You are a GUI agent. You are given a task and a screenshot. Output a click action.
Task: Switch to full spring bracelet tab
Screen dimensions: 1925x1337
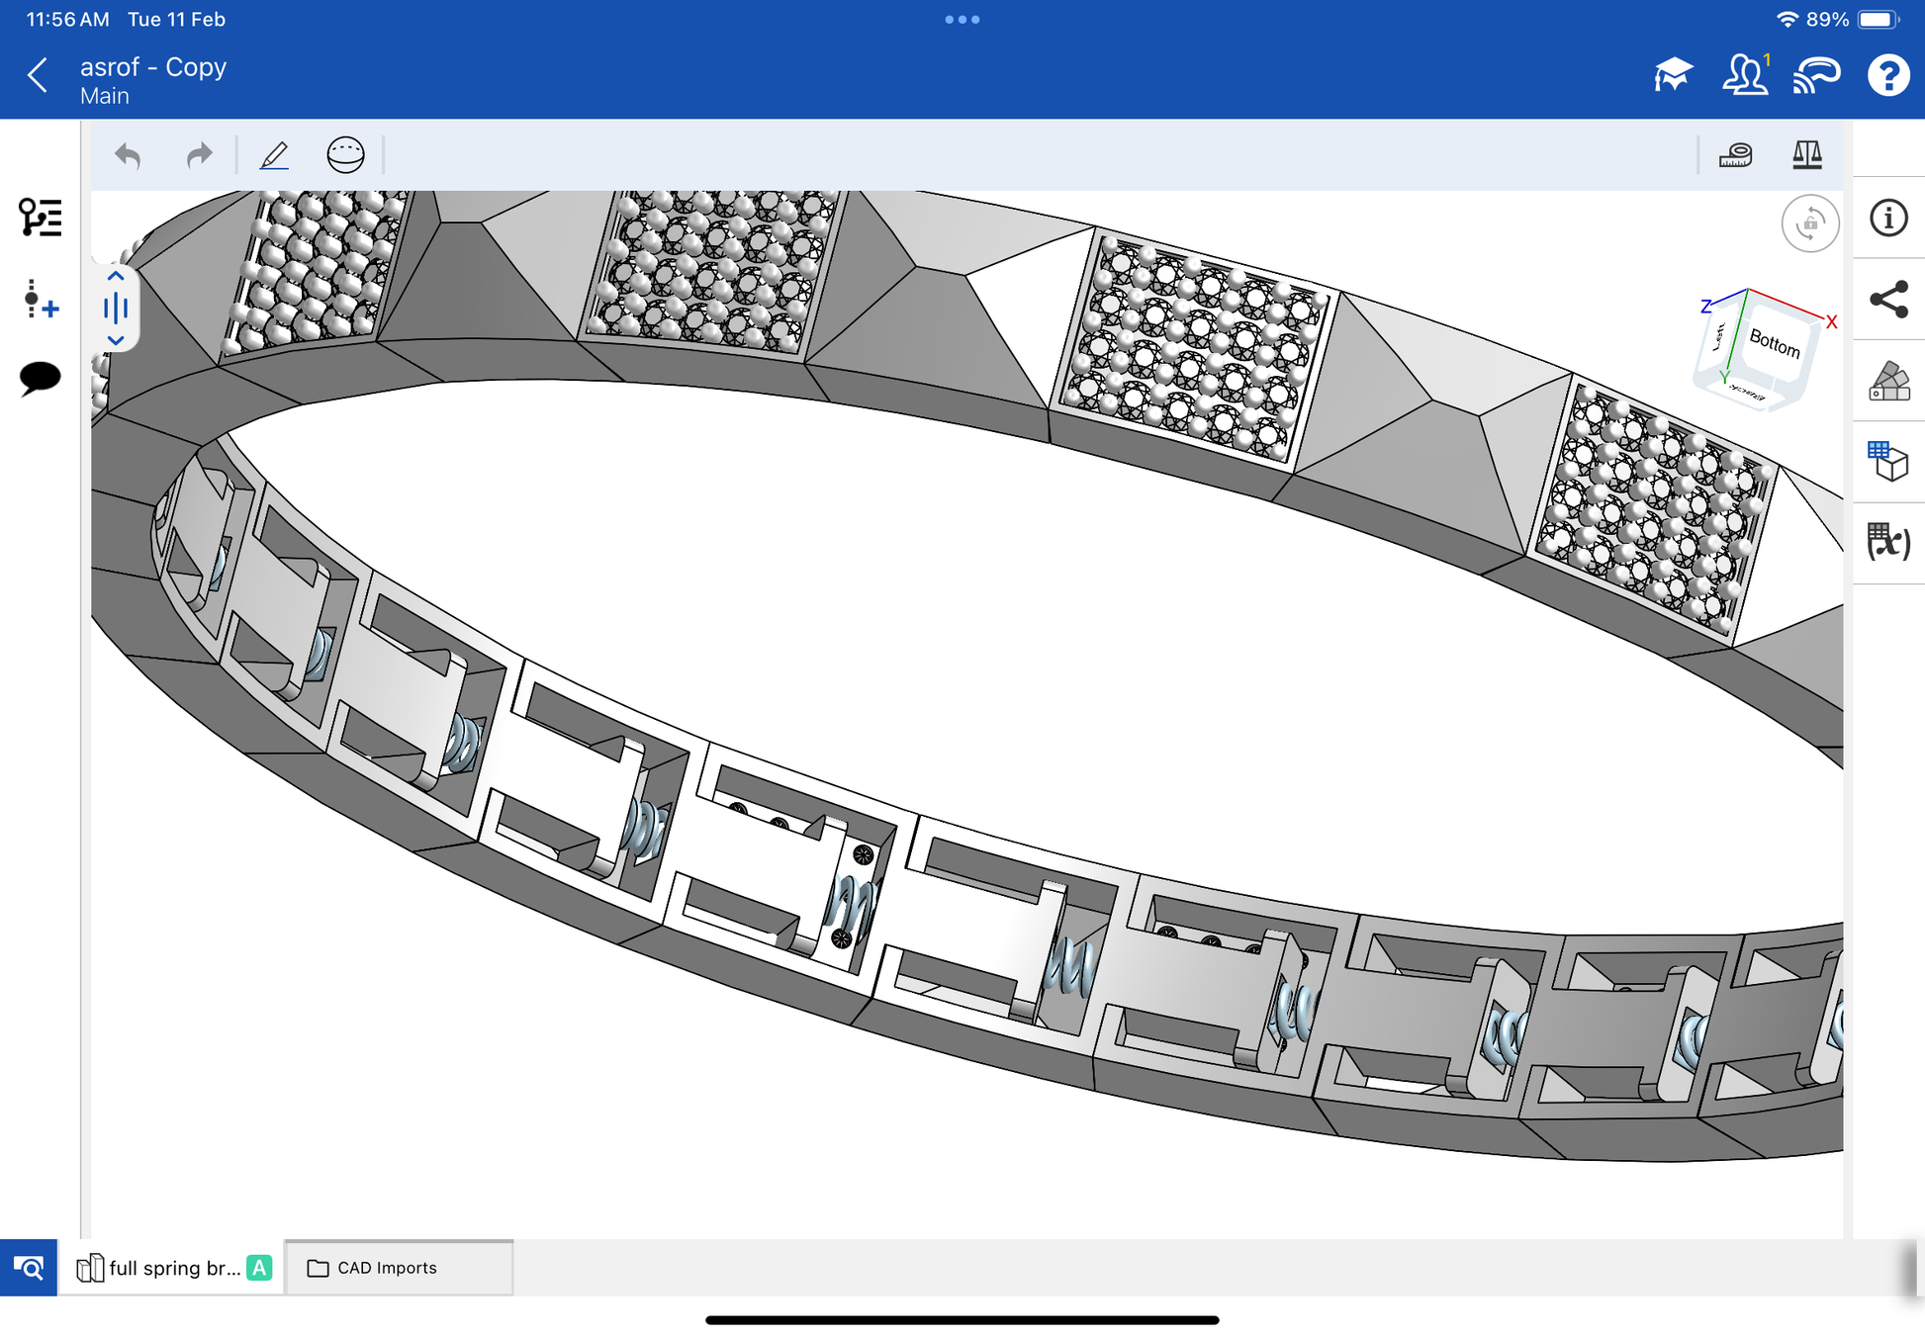174,1267
